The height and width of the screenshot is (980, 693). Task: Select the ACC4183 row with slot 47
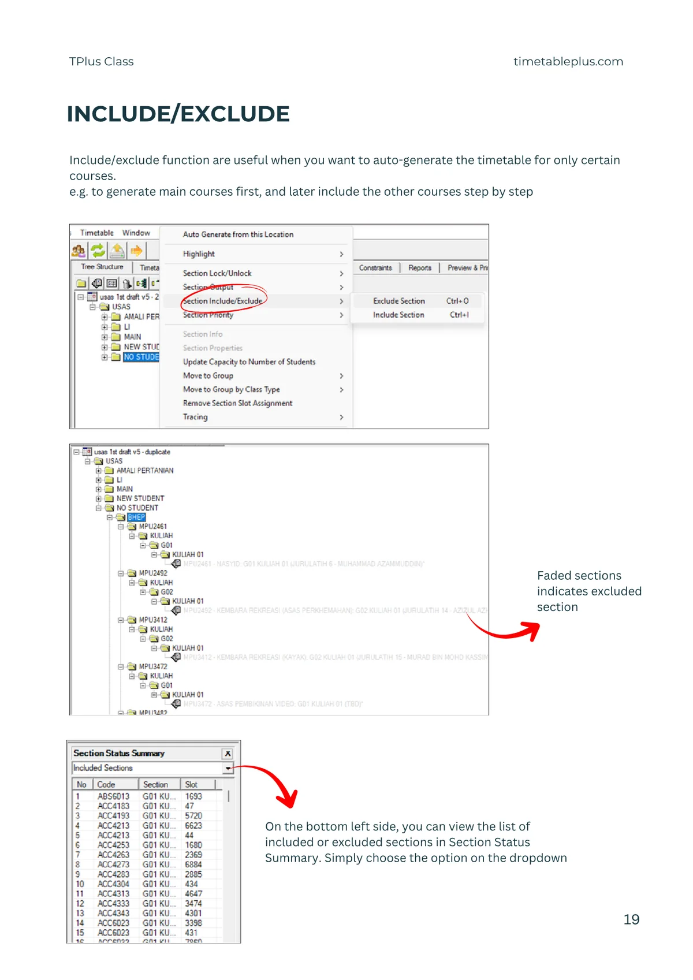(x=147, y=806)
